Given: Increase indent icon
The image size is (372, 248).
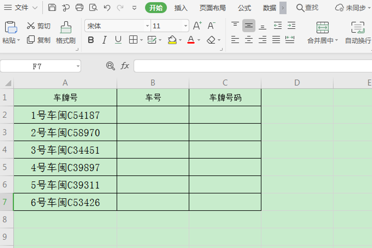Looking at the screenshot, I should (x=291, y=26).
